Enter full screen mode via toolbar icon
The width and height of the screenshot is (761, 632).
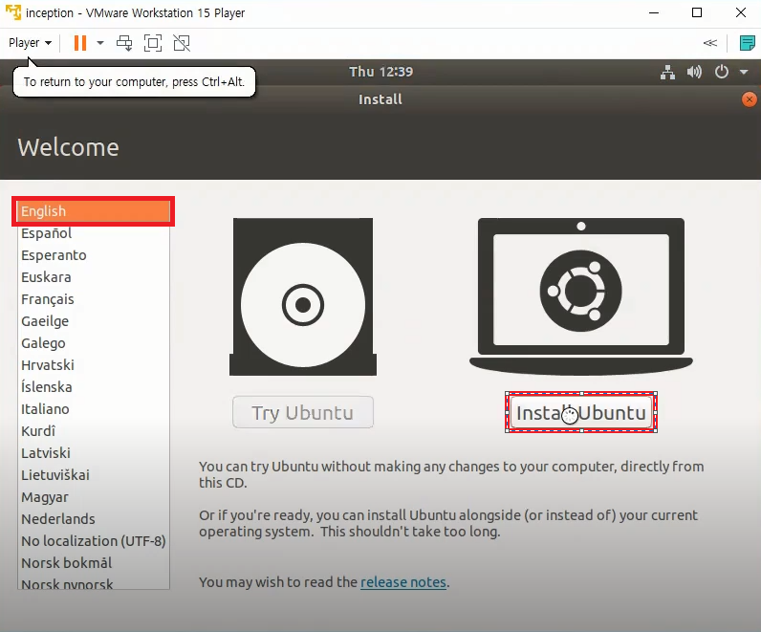(x=153, y=43)
